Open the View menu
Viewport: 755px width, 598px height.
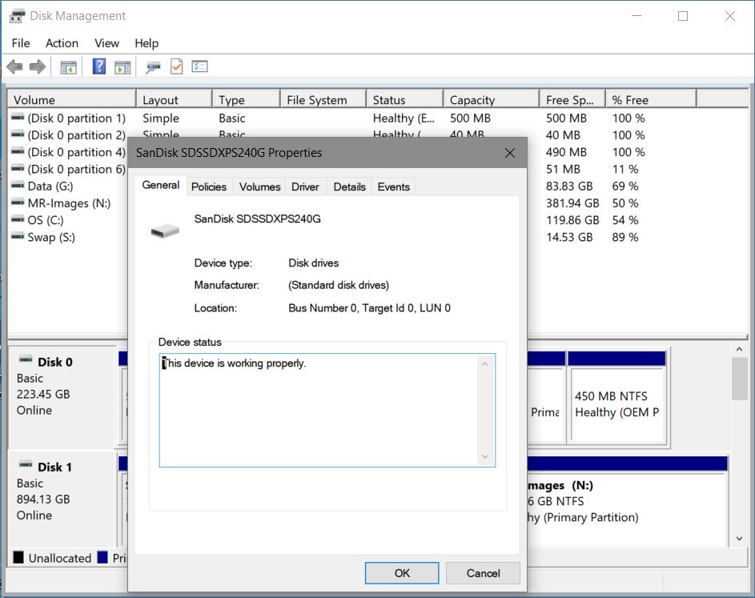click(106, 43)
